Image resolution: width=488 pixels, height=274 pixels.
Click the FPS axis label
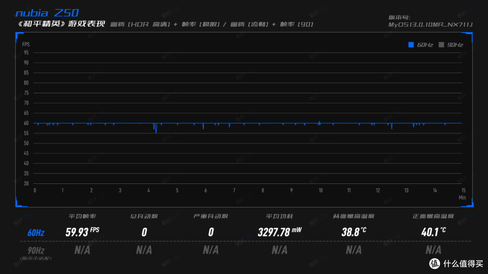click(26, 44)
